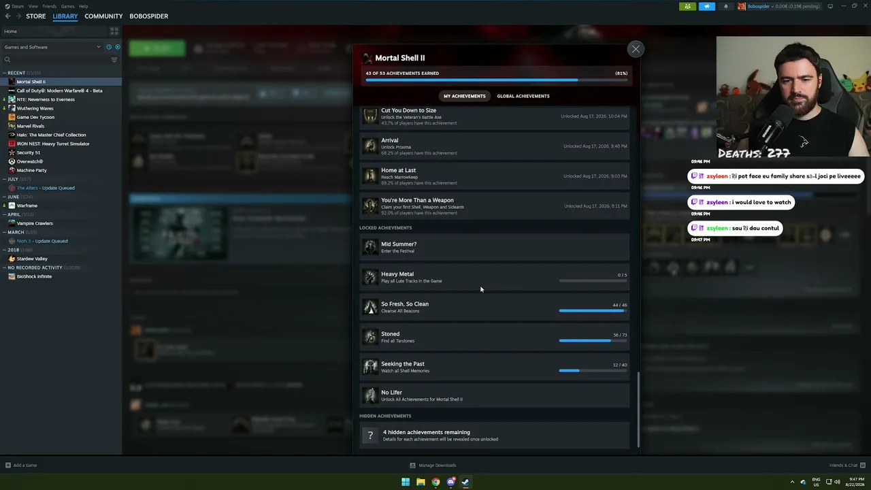This screenshot has width=871, height=490.
Task: Toggle the ready-to-play filter icon
Action: click(x=117, y=47)
